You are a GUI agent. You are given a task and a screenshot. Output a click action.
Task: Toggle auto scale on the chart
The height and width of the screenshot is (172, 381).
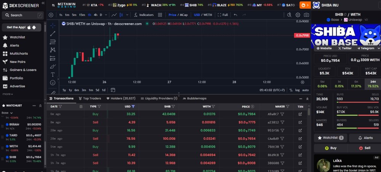click(x=306, y=90)
